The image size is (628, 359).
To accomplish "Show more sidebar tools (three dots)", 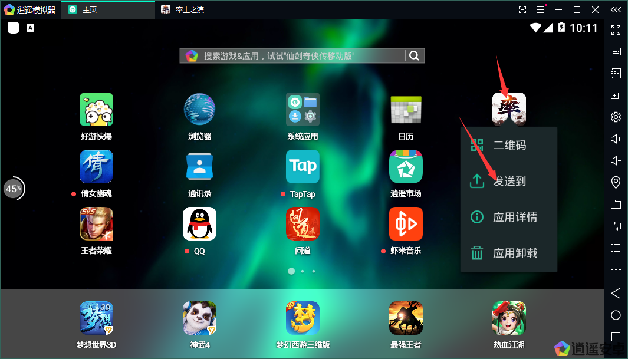I will 616,269.
